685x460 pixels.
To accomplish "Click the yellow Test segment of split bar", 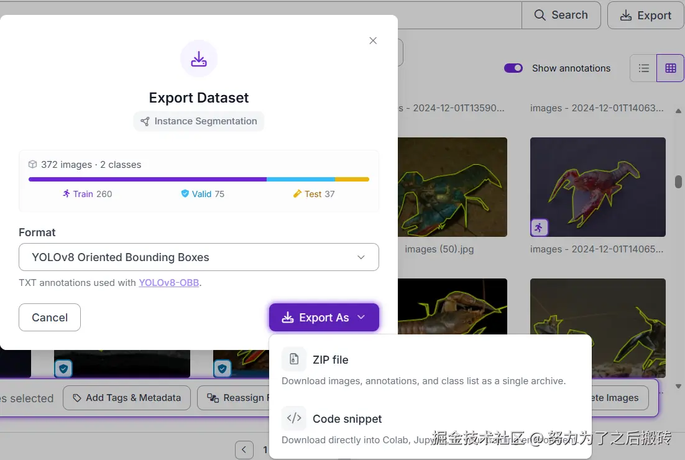I will pyautogui.click(x=352, y=179).
